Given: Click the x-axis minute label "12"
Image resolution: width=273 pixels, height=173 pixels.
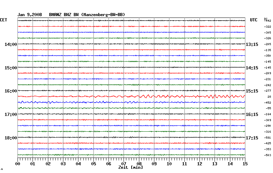Looking at the screenshot, I should click(x=200, y=164).
